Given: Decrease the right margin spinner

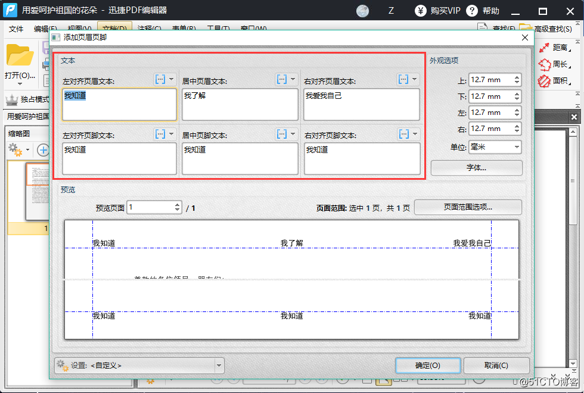Looking at the screenshot, I should 517,132.
